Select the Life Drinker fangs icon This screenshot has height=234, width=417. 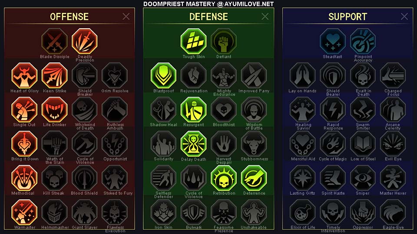pyautogui.click(x=55, y=110)
